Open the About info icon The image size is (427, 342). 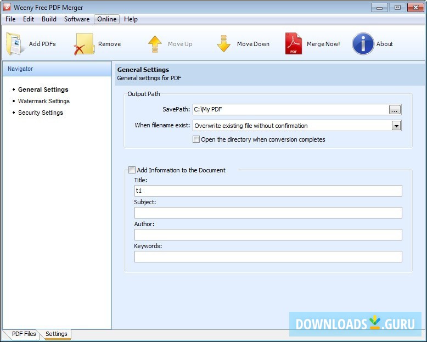coord(363,44)
